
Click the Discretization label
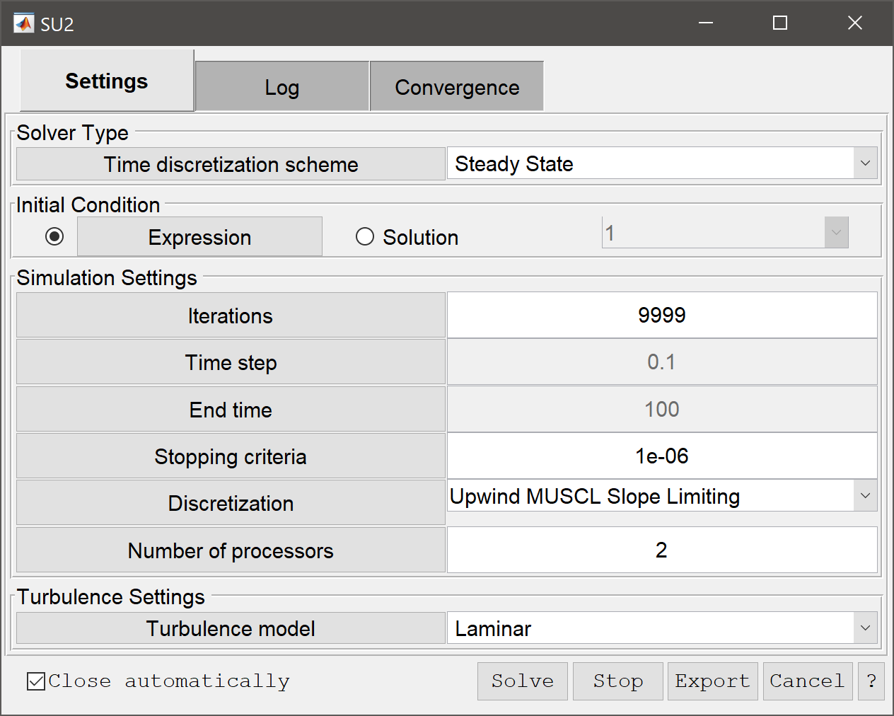click(x=231, y=503)
